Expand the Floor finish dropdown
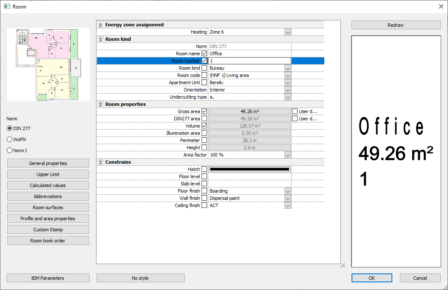The image size is (448, 290). pos(288,191)
